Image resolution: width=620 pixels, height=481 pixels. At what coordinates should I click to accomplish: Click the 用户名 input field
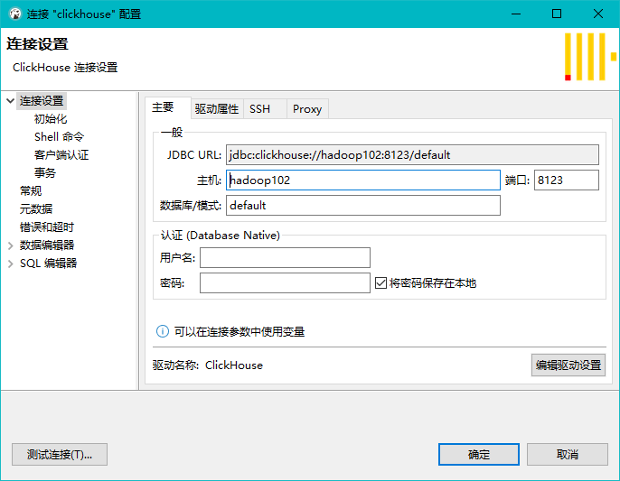pyautogui.click(x=285, y=257)
